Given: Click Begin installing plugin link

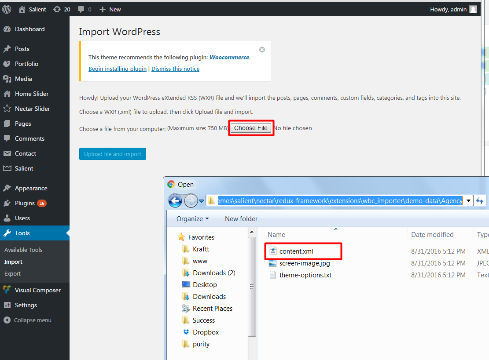Looking at the screenshot, I should (x=118, y=69).
